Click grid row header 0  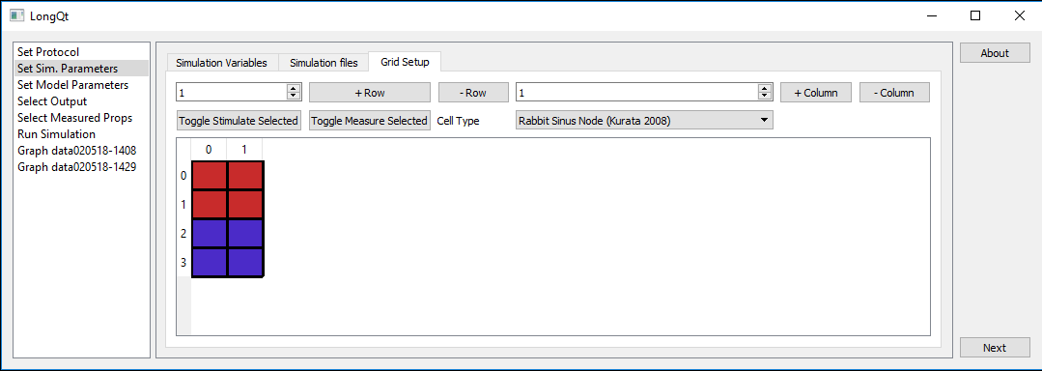[x=184, y=176]
